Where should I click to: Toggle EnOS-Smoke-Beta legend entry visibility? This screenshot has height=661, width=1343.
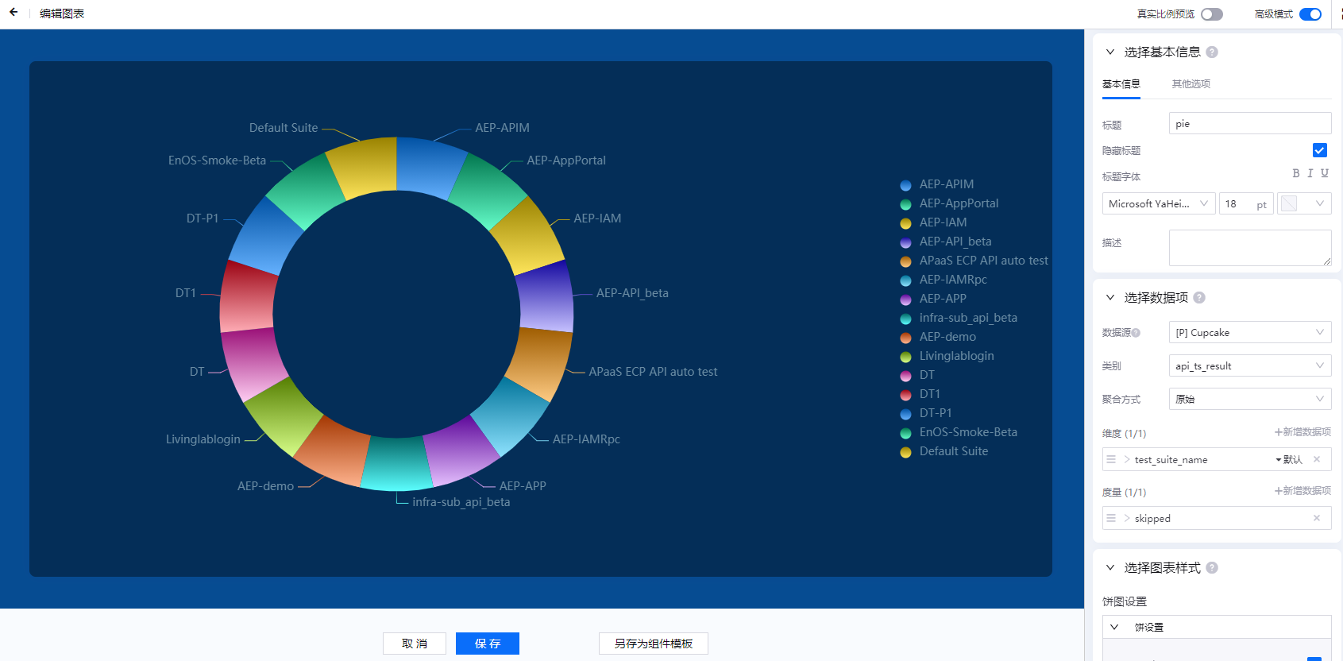pyautogui.click(x=959, y=432)
